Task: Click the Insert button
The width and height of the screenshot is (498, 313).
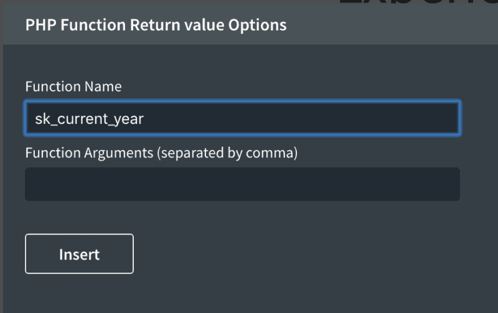Action: [79, 254]
